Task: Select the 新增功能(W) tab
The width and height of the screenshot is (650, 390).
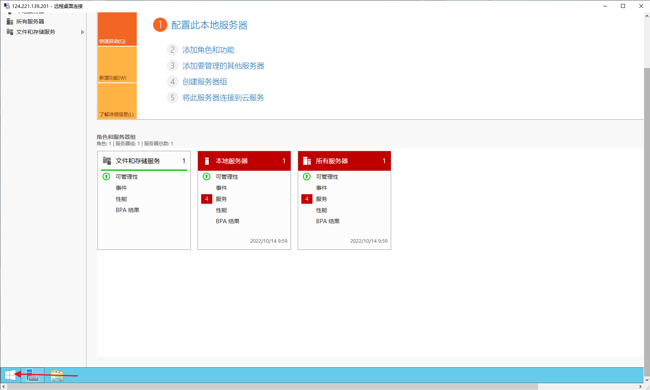Action: pos(117,64)
